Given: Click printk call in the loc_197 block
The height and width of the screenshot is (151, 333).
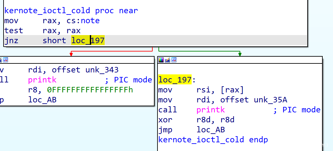Looking at the screenshot, I should coord(211,110).
